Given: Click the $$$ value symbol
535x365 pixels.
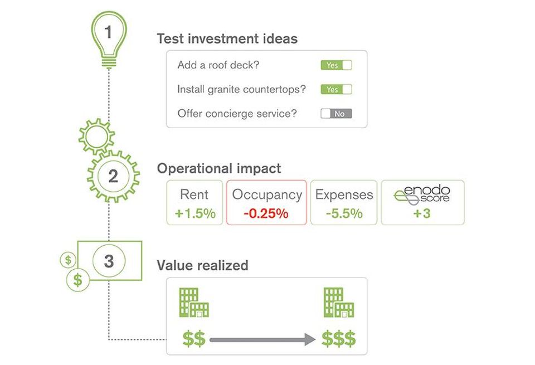Looking at the screenshot, I should point(339,339).
